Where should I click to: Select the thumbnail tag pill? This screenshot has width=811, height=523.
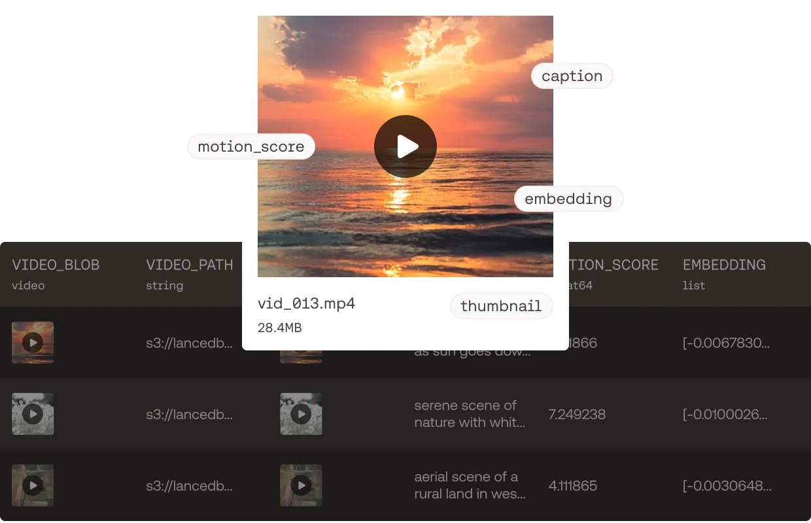[x=501, y=306]
